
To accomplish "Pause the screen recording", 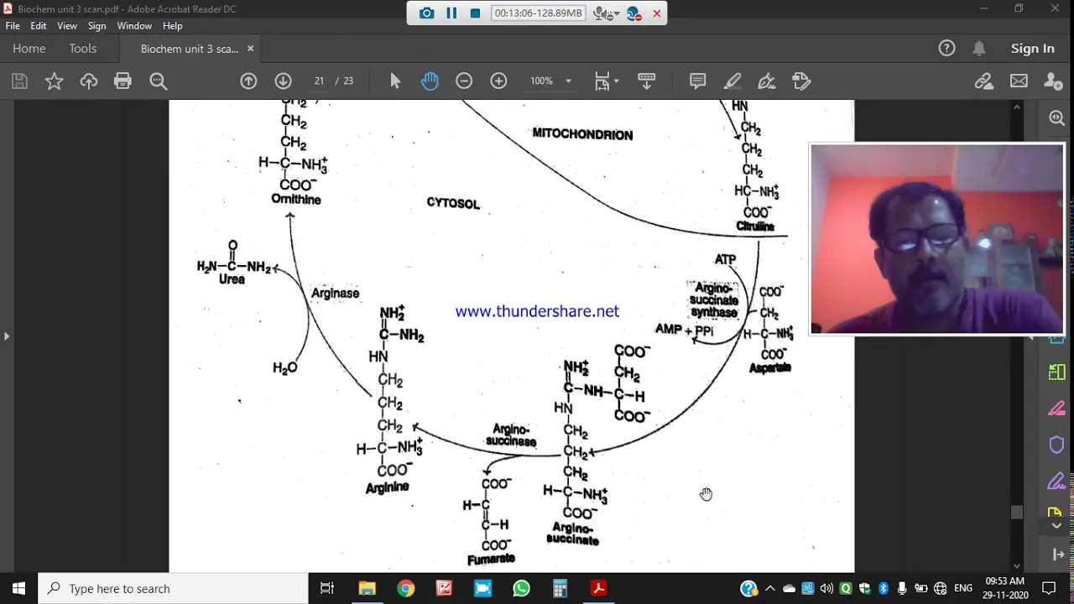I will click(451, 13).
